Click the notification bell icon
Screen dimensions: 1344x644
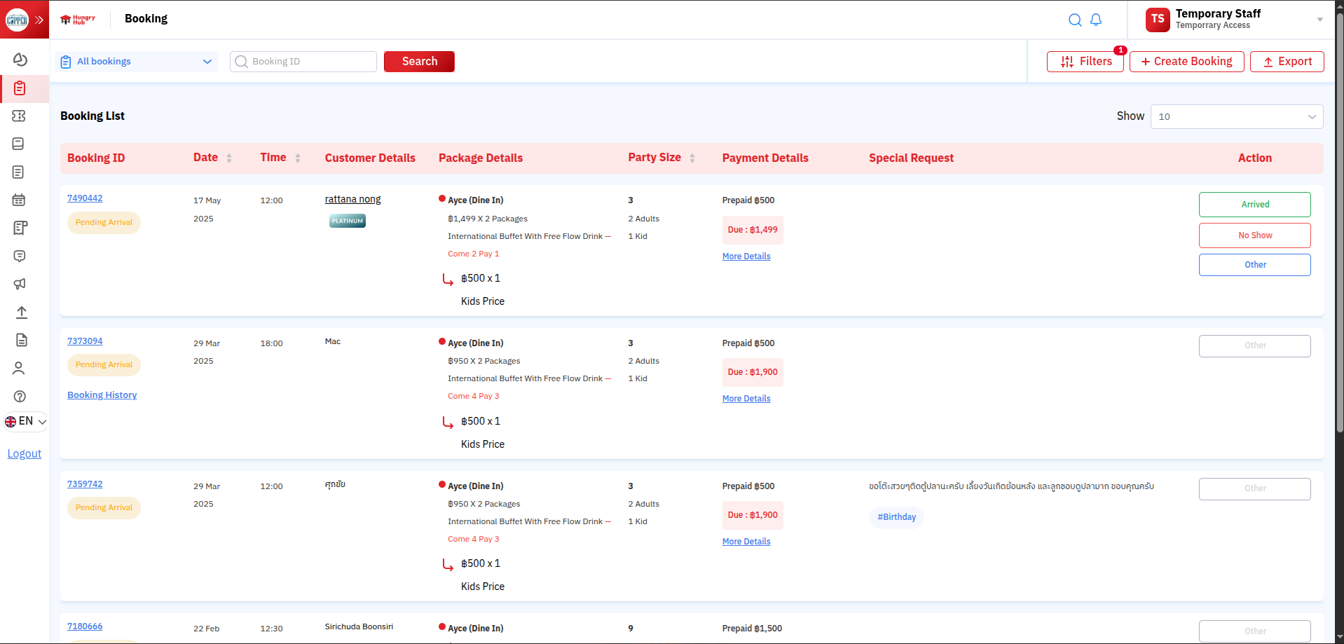coord(1096,20)
